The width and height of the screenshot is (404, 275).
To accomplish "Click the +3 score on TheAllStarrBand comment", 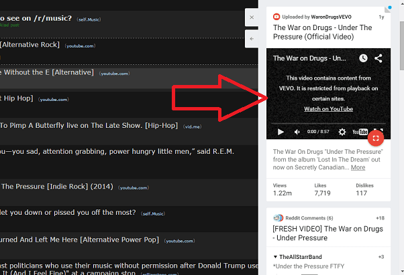I will click(x=381, y=257).
